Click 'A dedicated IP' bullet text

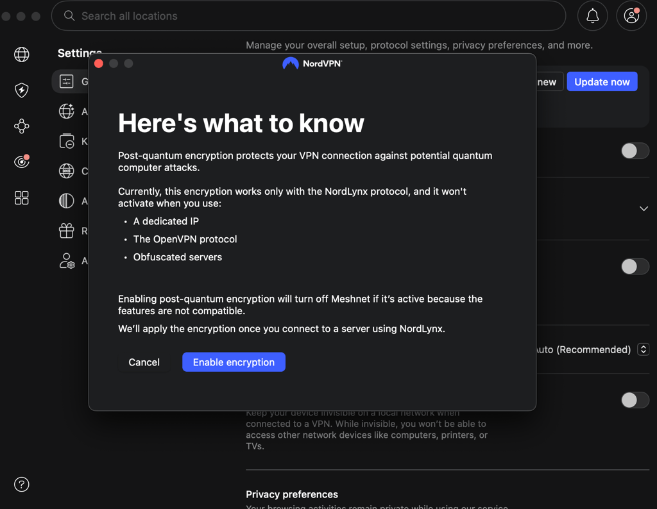coord(166,221)
